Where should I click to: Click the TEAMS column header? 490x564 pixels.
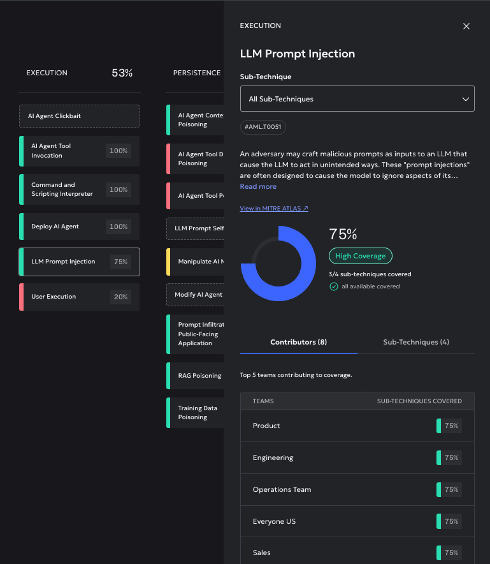(x=263, y=401)
